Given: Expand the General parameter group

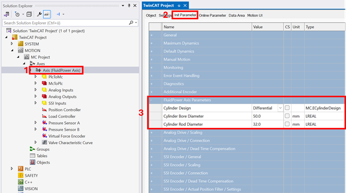Looking at the screenshot, I should point(152,35).
